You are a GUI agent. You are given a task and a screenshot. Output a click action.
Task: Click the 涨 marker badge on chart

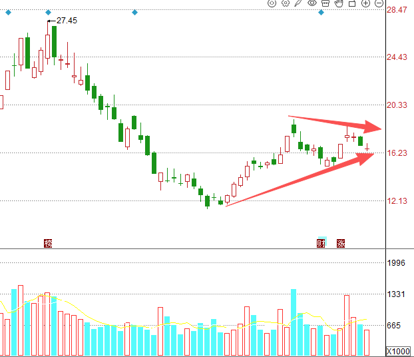[x=341, y=243]
